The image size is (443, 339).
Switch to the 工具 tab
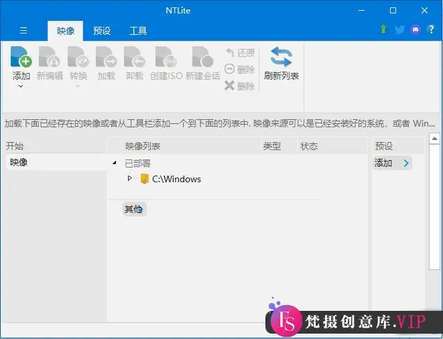click(138, 31)
